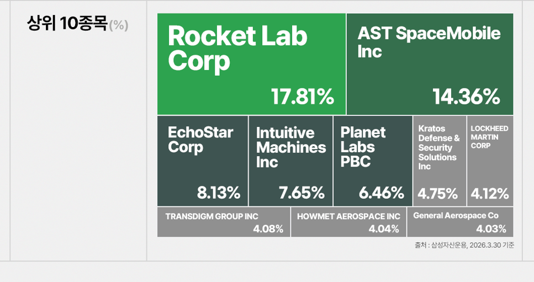
Task: Click the EchoStar Corp holding block
Action: tap(202, 161)
